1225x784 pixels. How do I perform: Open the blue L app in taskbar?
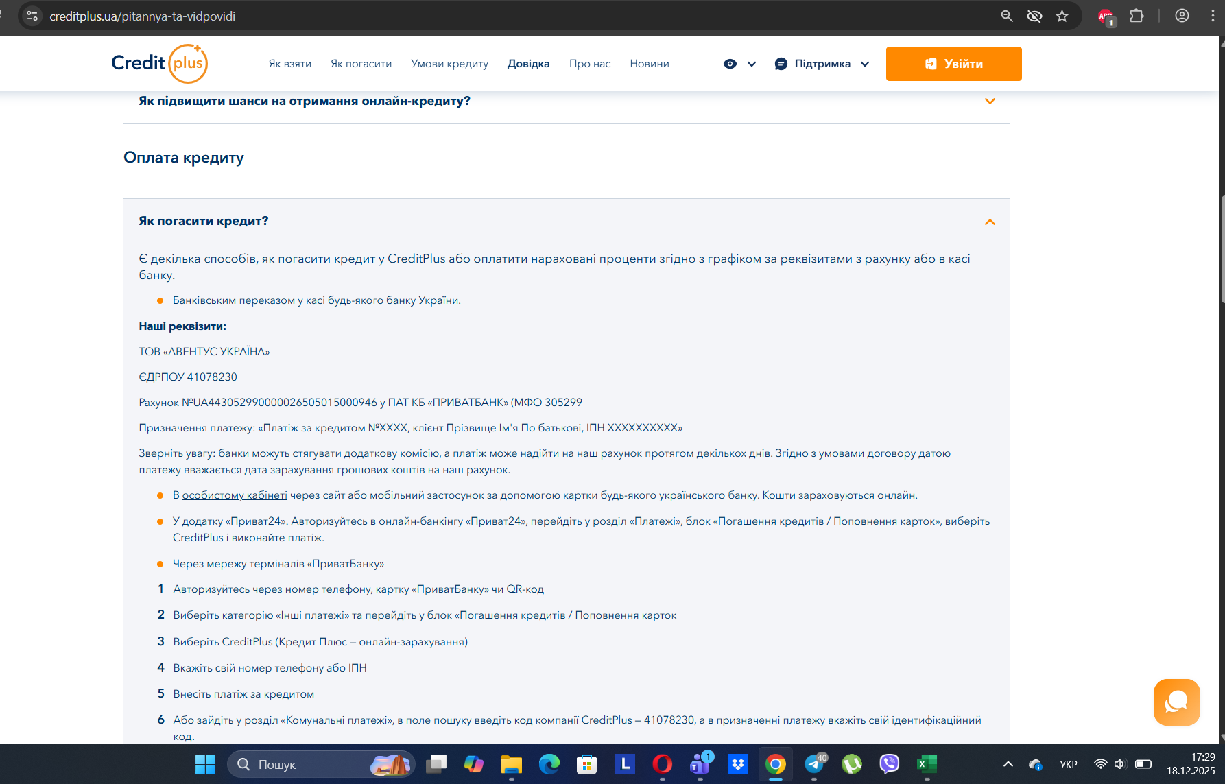(x=624, y=764)
